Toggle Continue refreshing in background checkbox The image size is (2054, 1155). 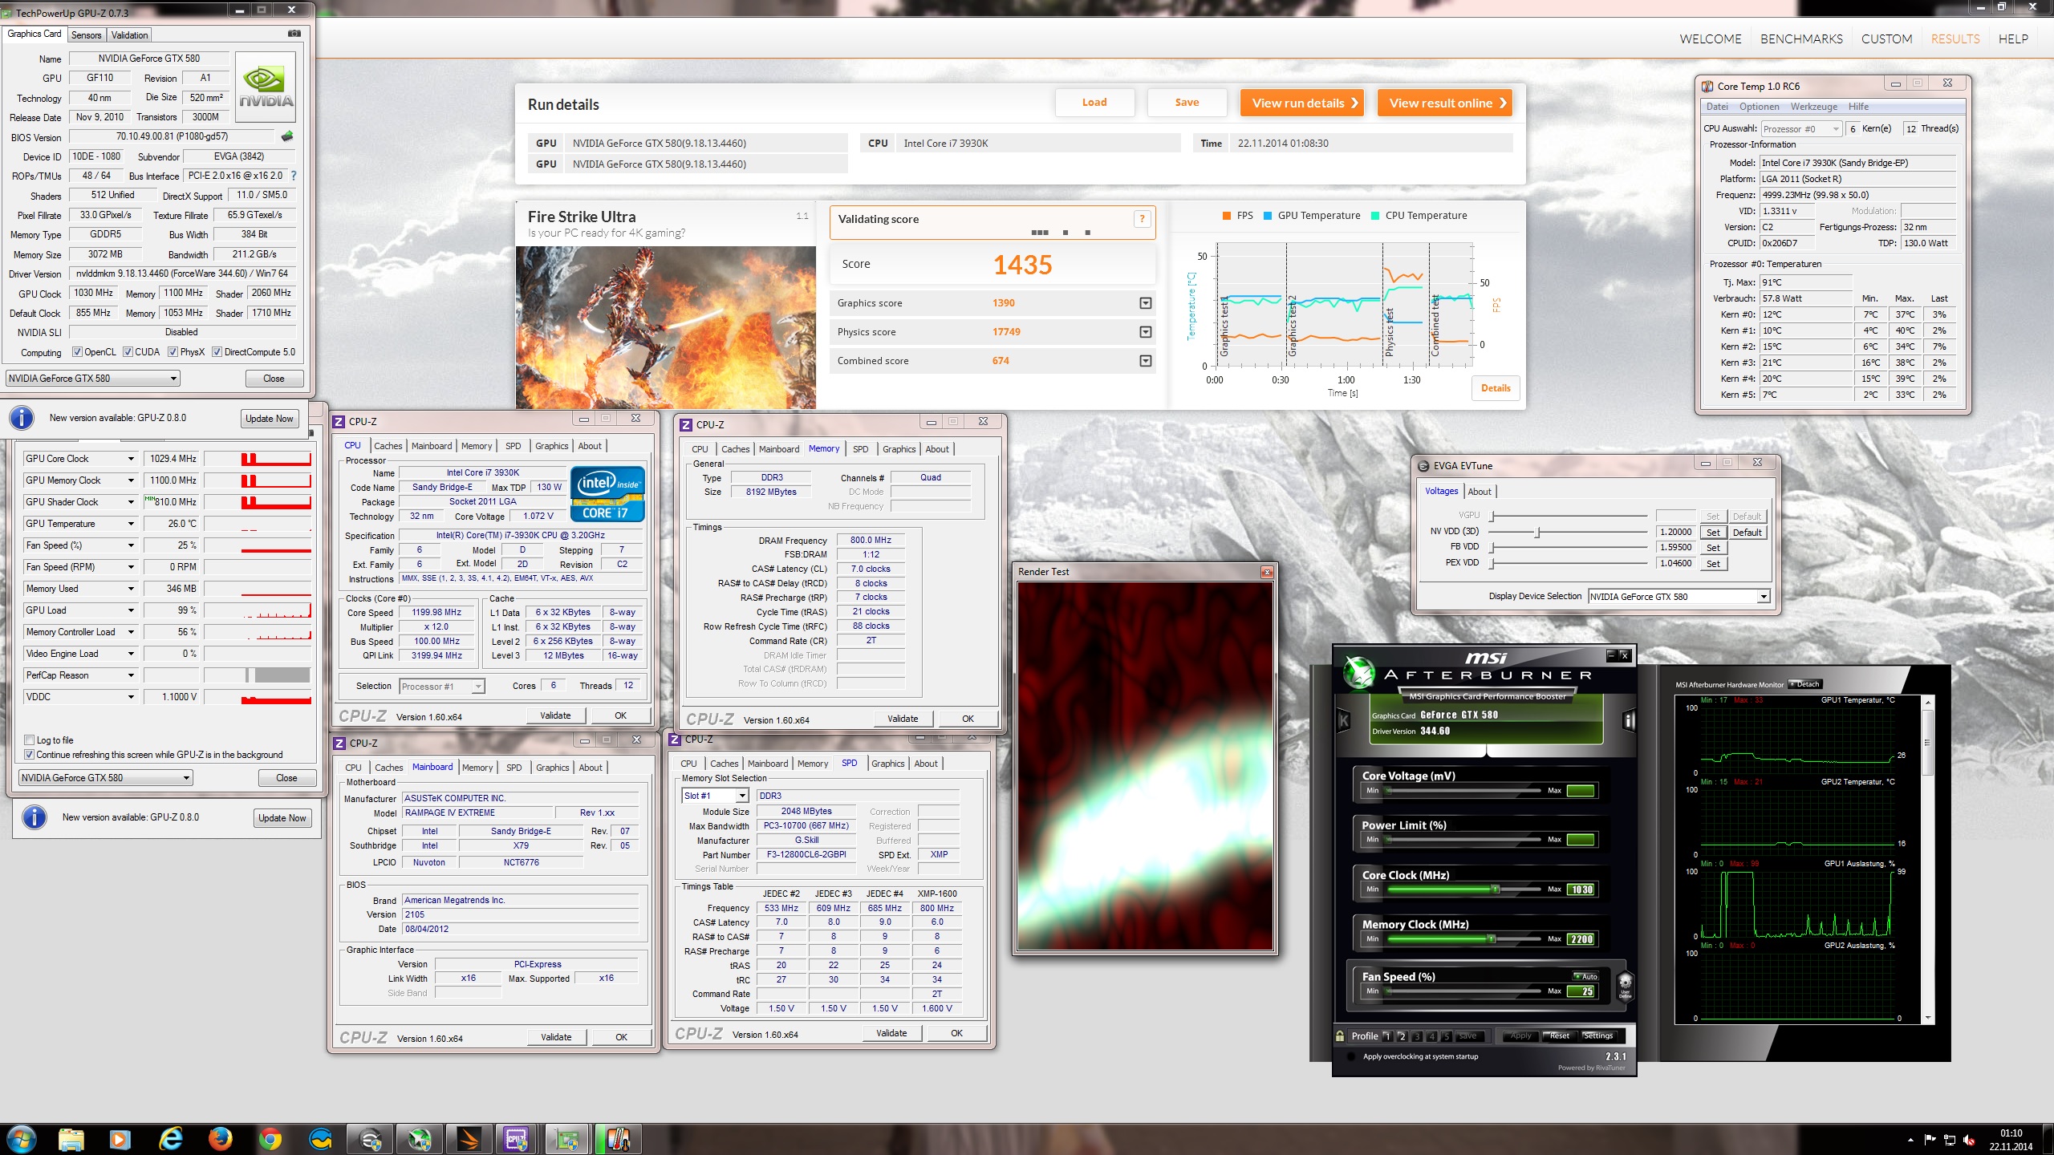(x=30, y=755)
